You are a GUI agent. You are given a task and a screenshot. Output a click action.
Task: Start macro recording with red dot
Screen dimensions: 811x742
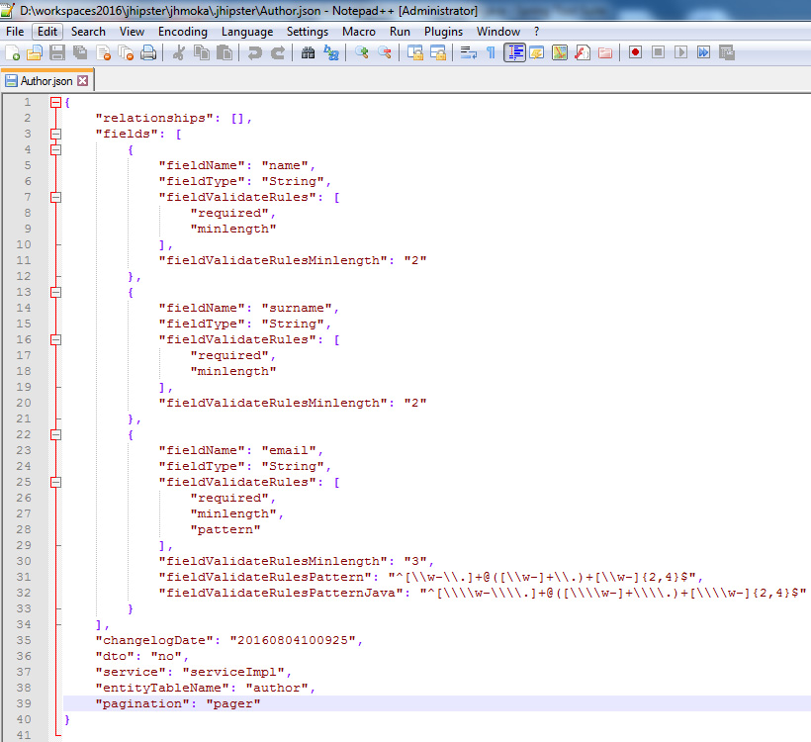[x=636, y=52]
